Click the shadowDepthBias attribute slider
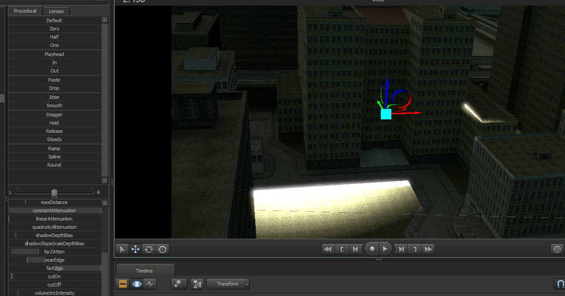Image resolution: width=565 pixels, height=296 pixels. [x=55, y=235]
